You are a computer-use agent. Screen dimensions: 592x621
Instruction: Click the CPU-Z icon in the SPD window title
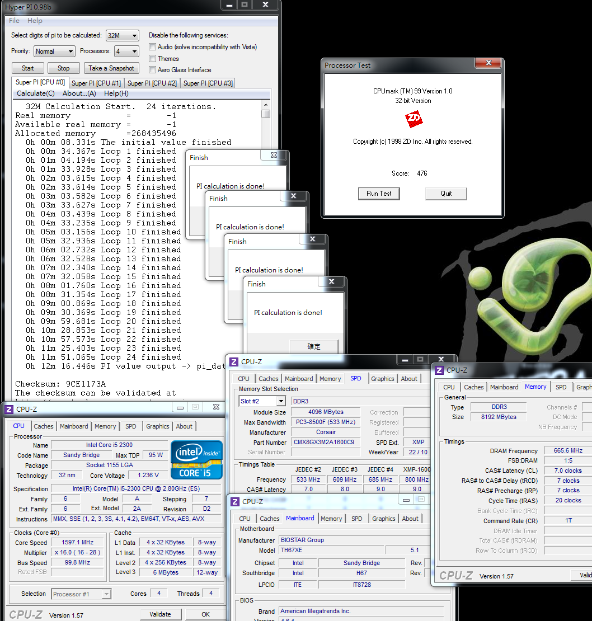click(234, 361)
